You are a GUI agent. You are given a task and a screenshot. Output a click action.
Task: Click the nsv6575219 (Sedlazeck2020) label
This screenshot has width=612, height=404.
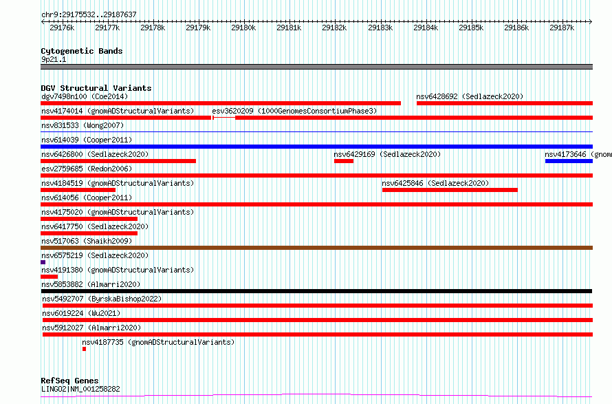[x=95, y=255]
